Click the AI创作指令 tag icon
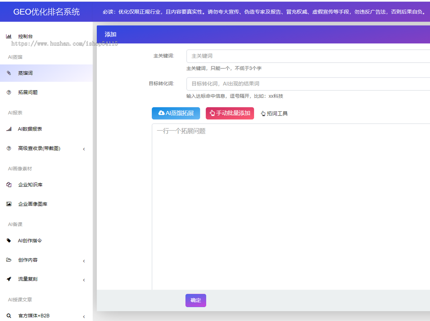This screenshot has width=430, height=321. (x=9, y=241)
